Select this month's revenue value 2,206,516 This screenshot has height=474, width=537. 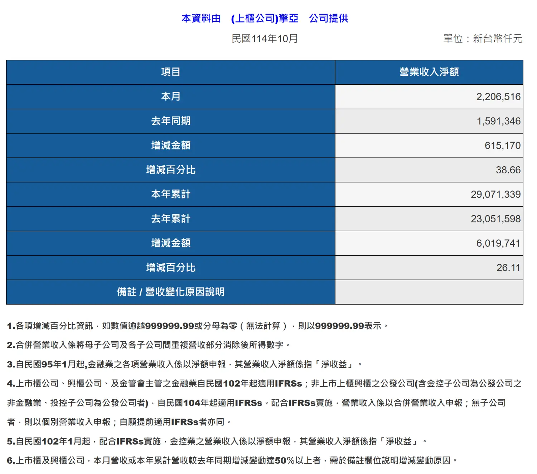[x=498, y=97]
